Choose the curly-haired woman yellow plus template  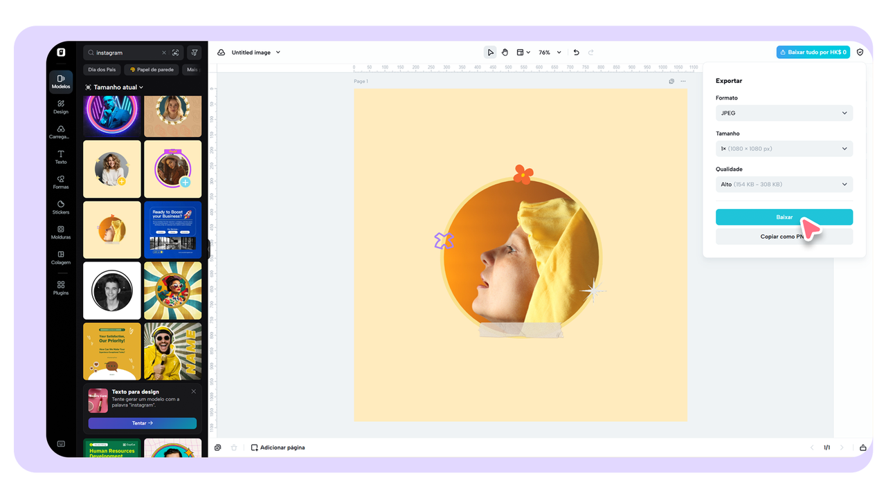[112, 169]
